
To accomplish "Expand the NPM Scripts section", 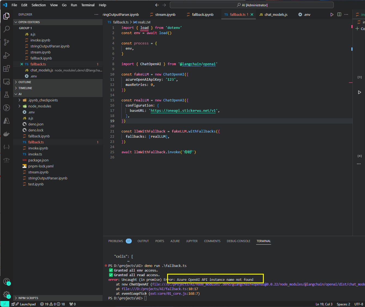I will click(58, 298).
